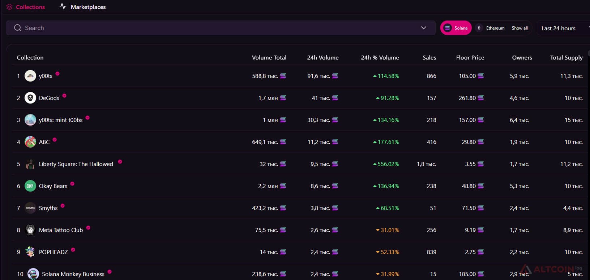
Task: Click the DeGods skull avatar icon
Action: click(x=30, y=98)
